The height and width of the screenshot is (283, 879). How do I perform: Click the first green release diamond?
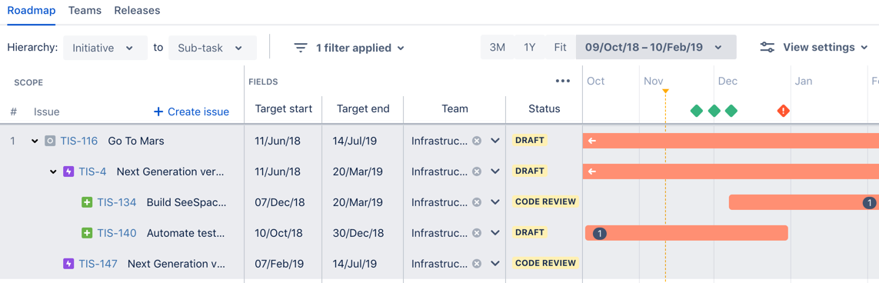(x=696, y=111)
